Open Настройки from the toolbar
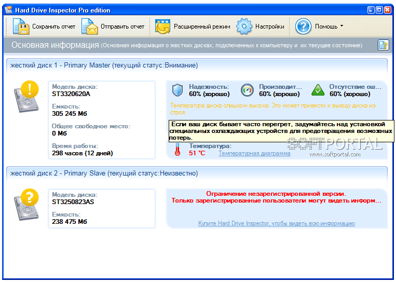 click(x=270, y=26)
